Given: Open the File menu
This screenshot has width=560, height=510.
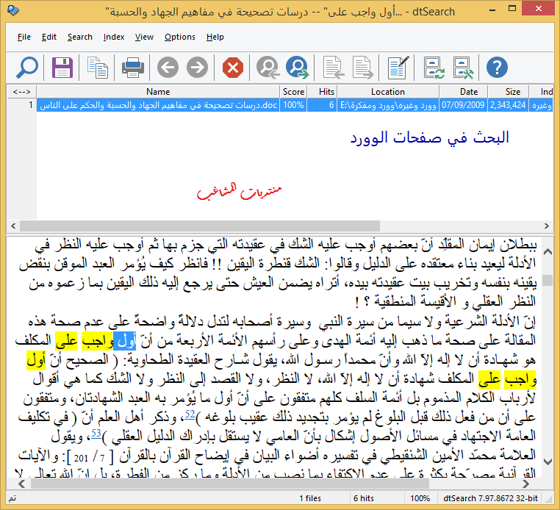Looking at the screenshot, I should click(x=24, y=37).
